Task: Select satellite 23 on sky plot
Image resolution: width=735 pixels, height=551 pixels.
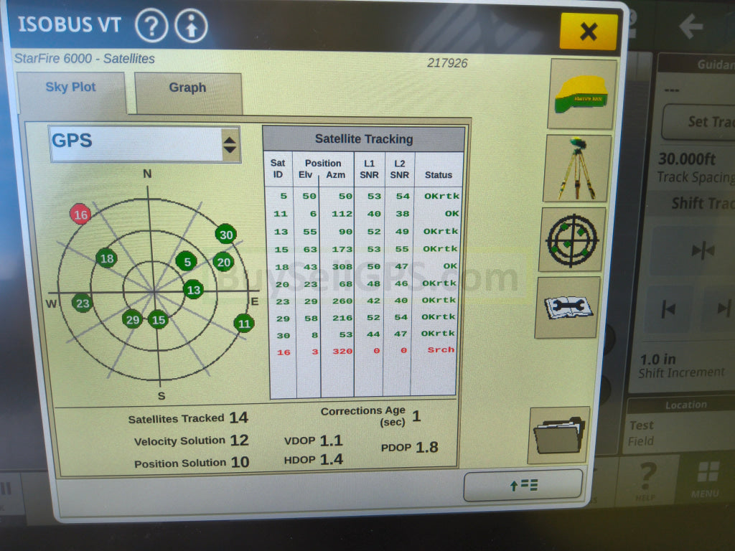Action: (x=83, y=303)
